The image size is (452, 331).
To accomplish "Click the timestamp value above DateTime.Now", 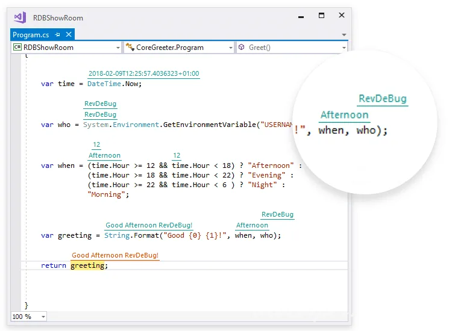I will (143, 73).
